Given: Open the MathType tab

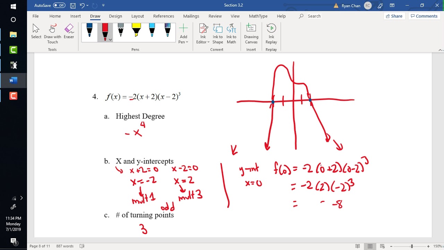Looking at the screenshot, I should [x=258, y=16].
